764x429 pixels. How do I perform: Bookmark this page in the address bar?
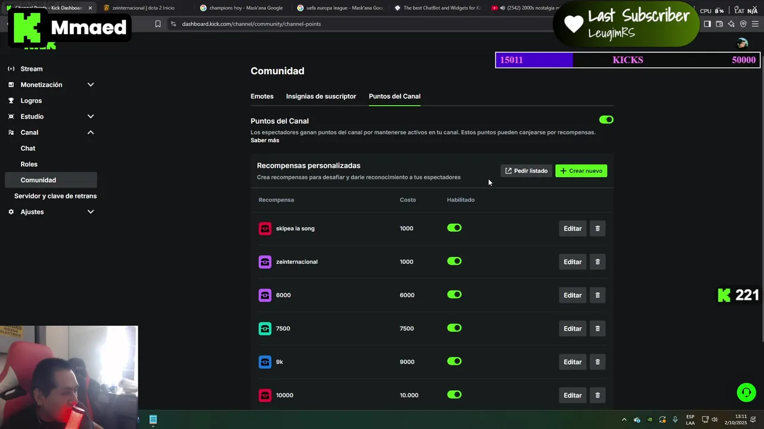(x=158, y=24)
